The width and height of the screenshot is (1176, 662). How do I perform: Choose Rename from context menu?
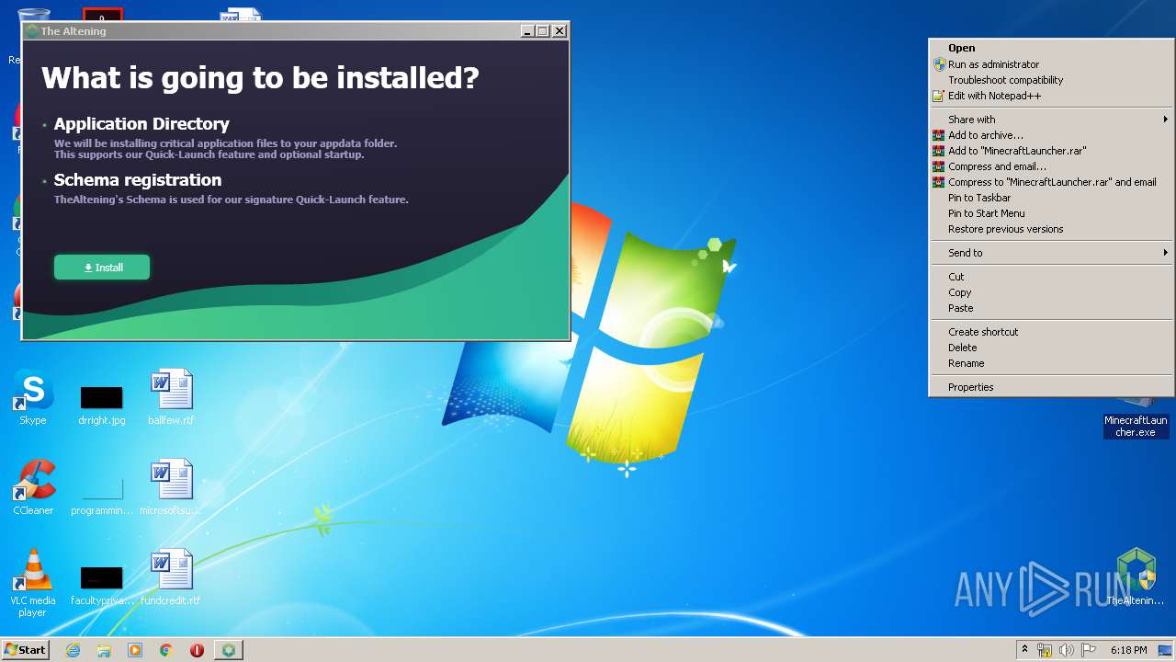[x=1051, y=363]
